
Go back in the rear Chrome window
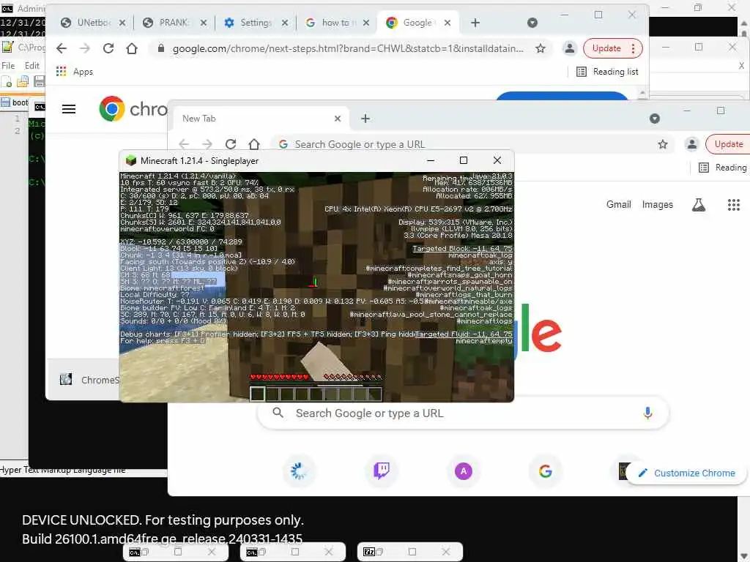click(62, 48)
